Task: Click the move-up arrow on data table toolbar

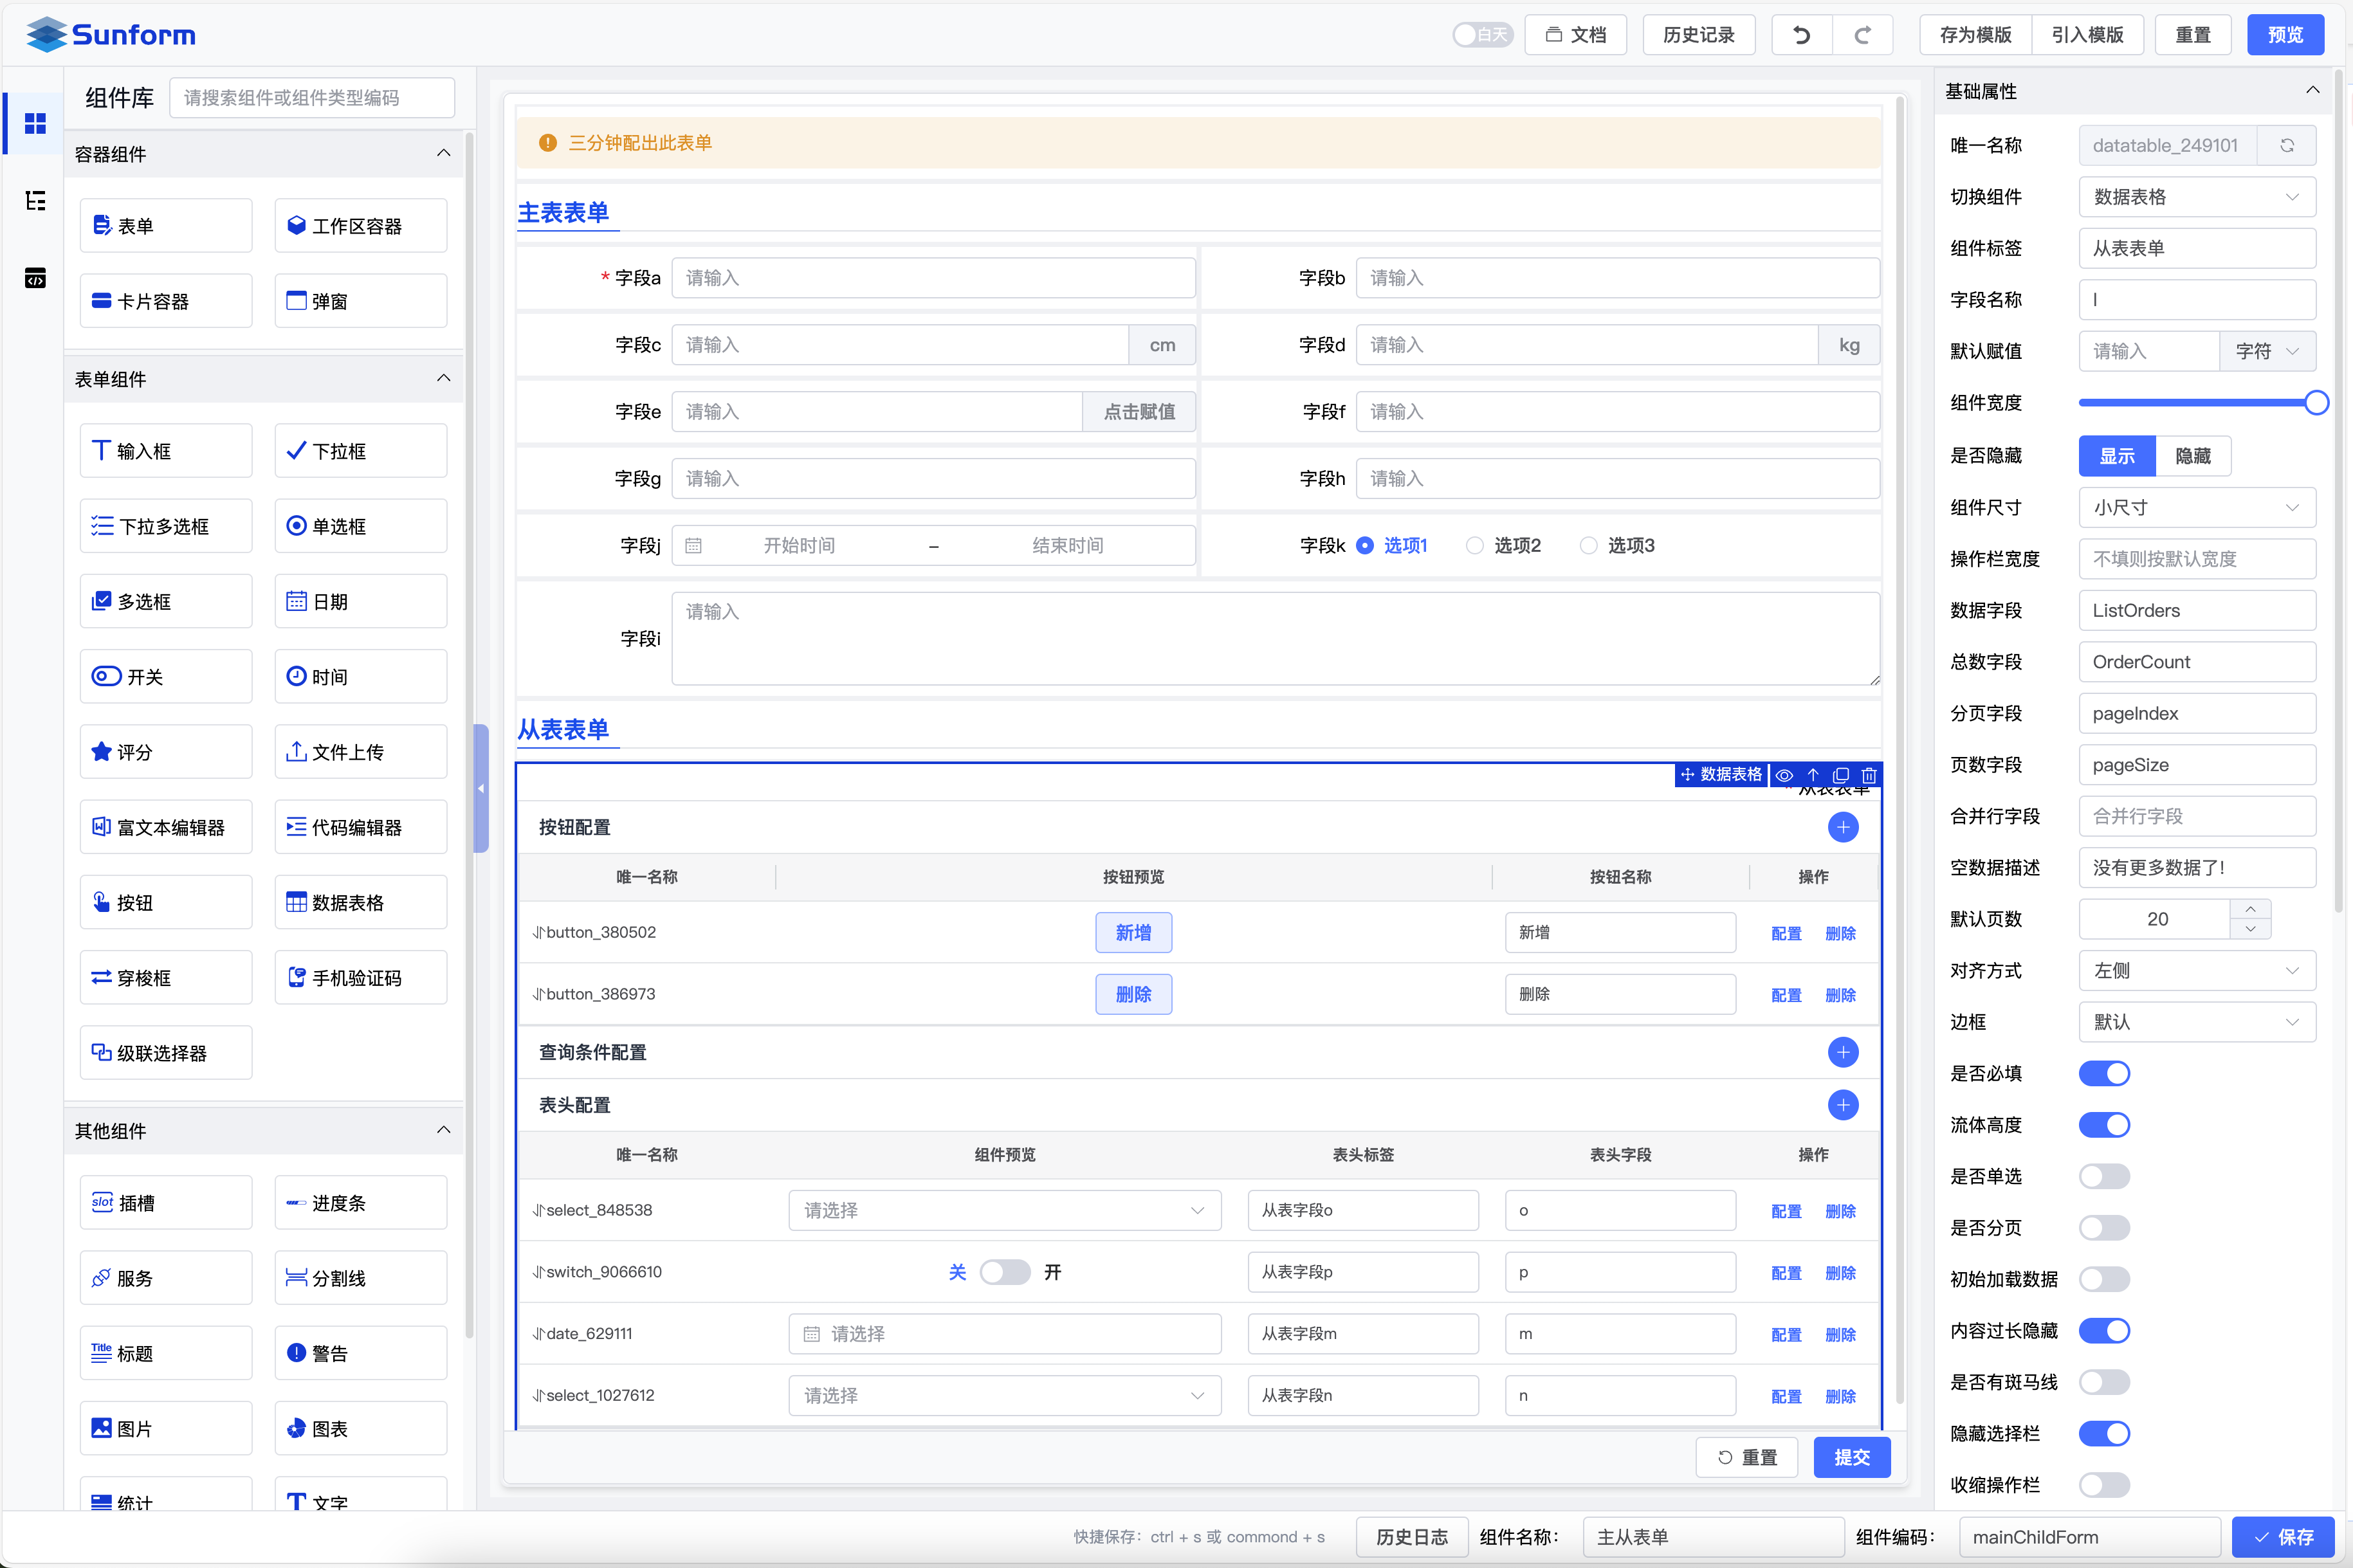Action: [x=1812, y=775]
